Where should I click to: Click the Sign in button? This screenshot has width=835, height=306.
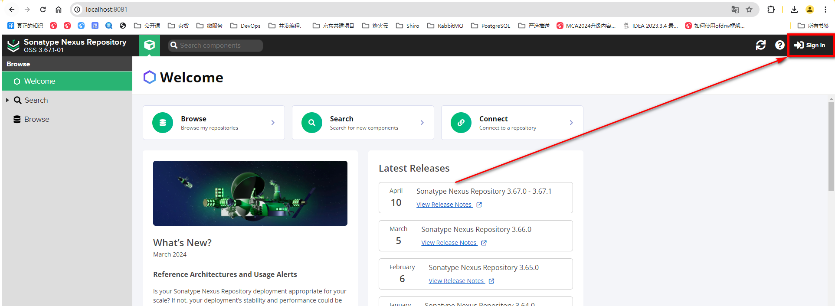pyautogui.click(x=810, y=45)
